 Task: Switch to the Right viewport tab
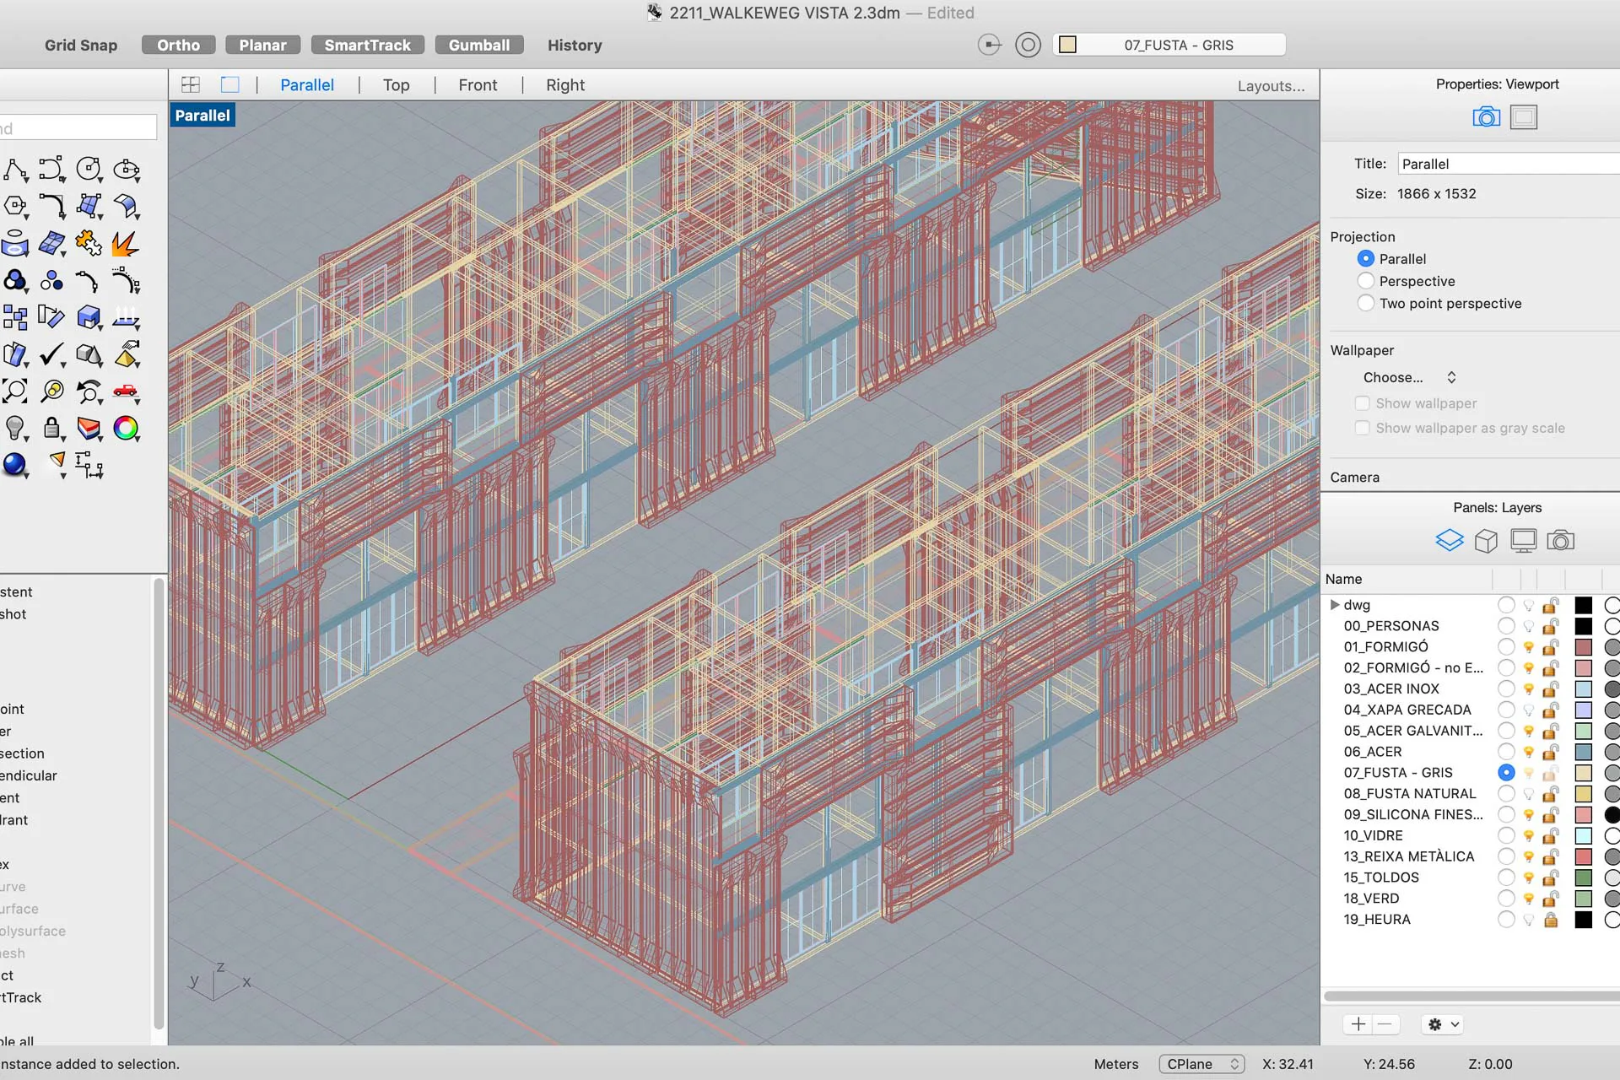coord(564,85)
